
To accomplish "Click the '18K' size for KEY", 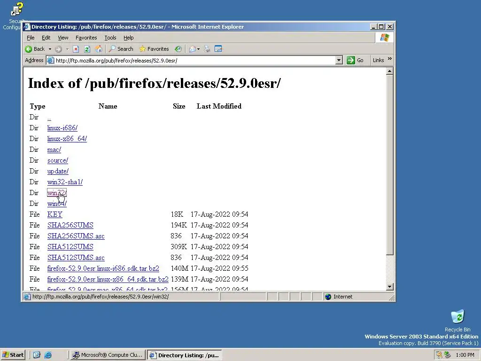I will 177,214.
